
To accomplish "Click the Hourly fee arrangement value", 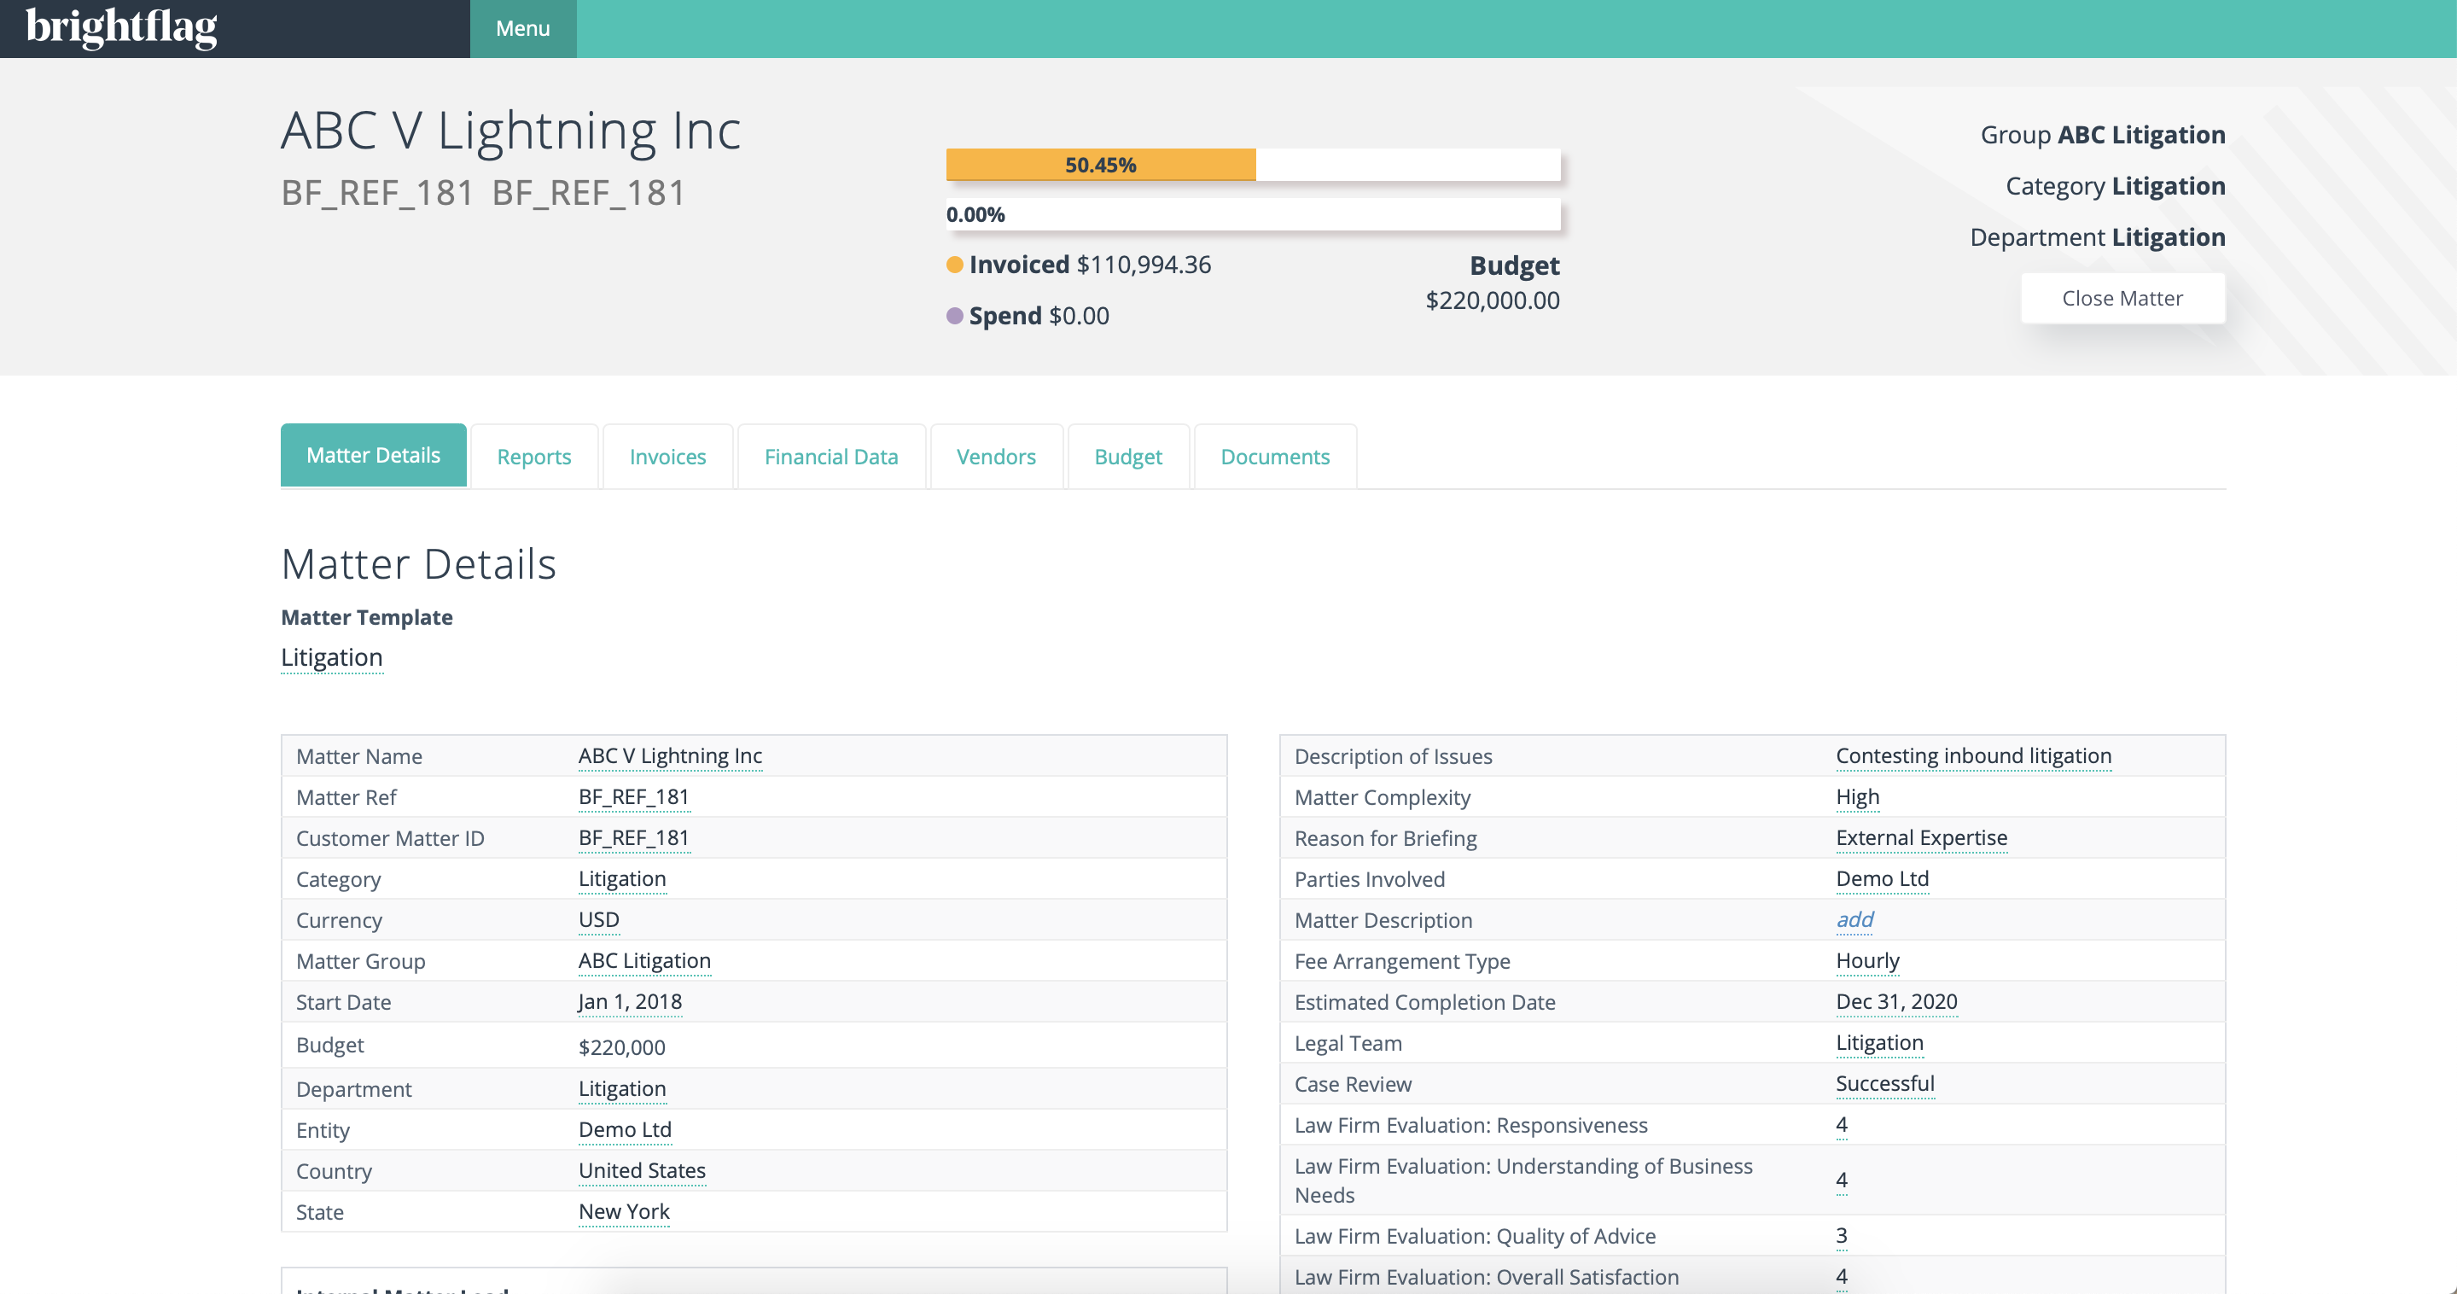I will (x=1867, y=960).
